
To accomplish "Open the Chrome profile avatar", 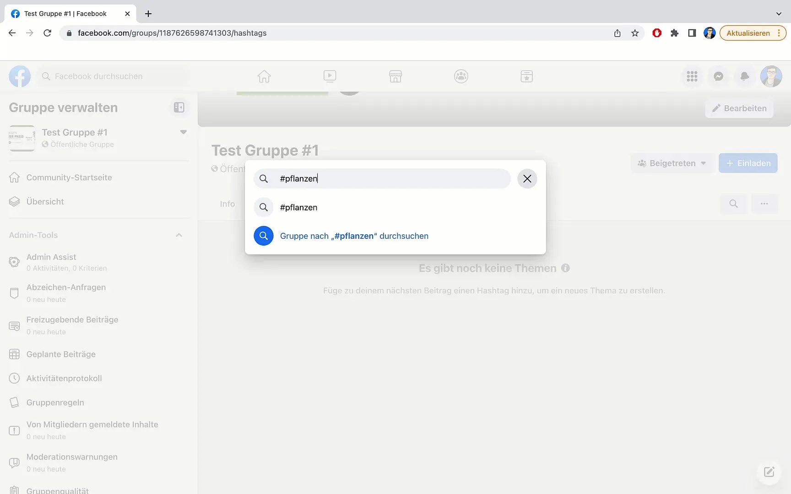I will click(x=710, y=33).
